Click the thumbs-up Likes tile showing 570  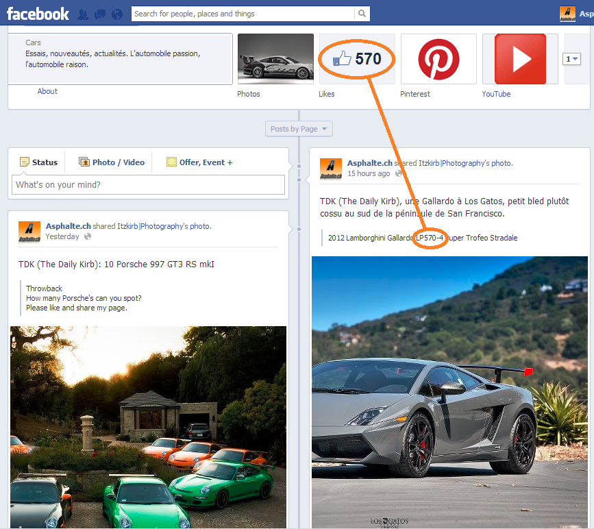(x=357, y=59)
